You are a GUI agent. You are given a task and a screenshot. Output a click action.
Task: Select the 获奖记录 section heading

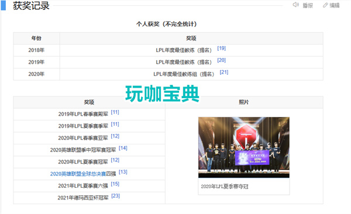tap(31, 6)
